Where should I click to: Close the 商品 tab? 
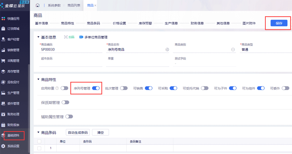[x=95, y=5]
